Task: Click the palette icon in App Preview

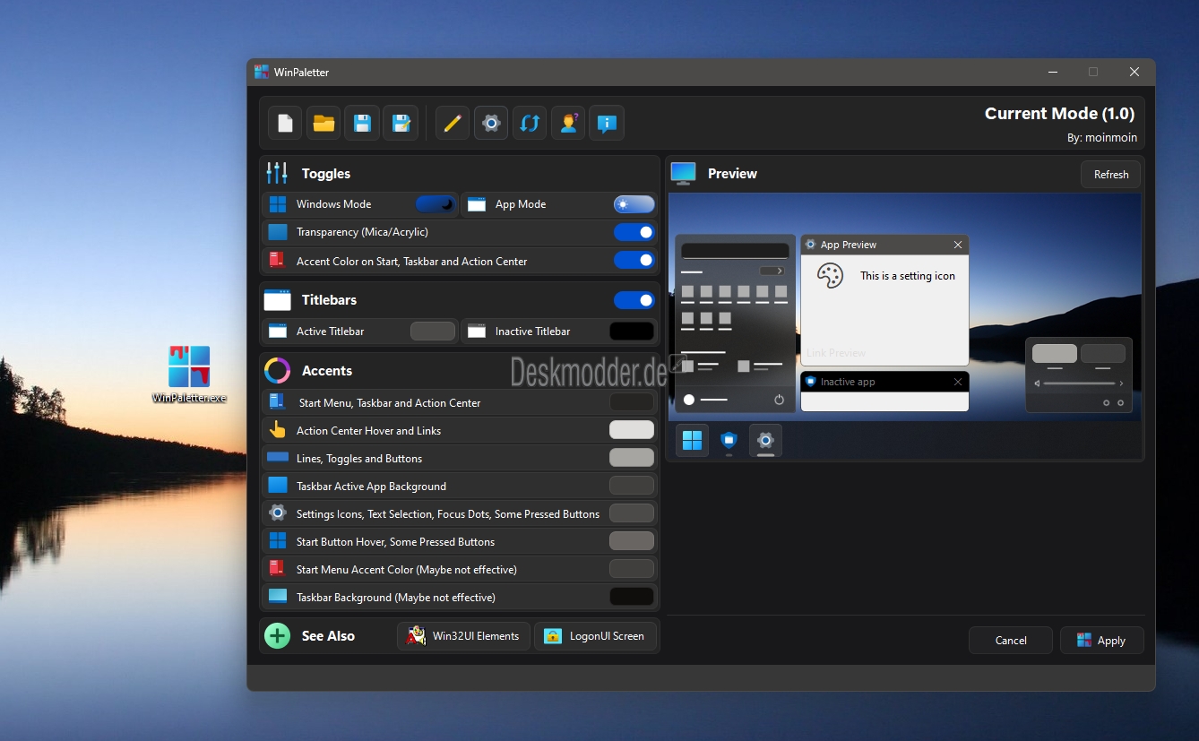Action: pos(831,275)
